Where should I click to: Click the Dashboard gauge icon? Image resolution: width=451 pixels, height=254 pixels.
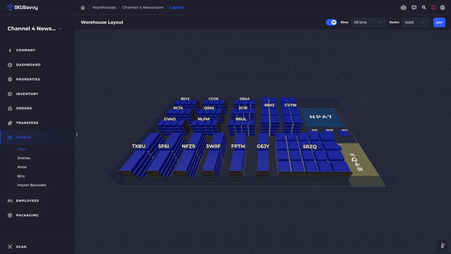[x=10, y=65]
